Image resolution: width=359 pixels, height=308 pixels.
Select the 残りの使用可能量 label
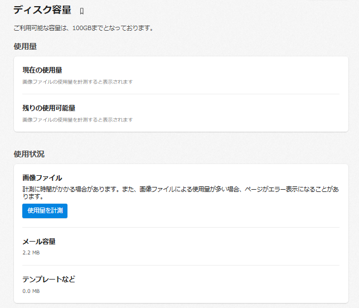click(48, 108)
